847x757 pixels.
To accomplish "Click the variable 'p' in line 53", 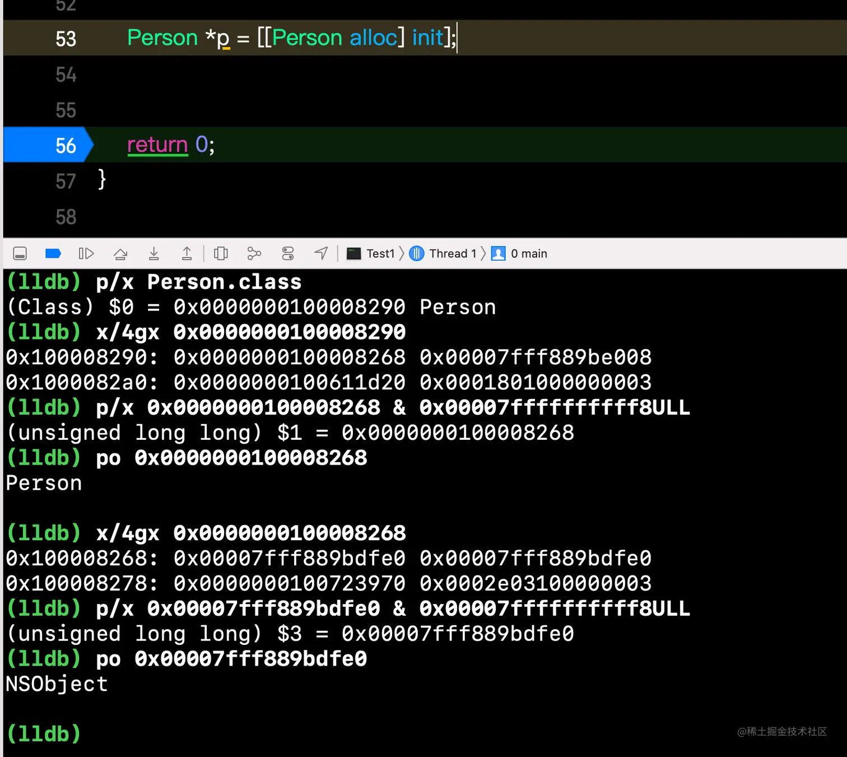I will point(223,39).
